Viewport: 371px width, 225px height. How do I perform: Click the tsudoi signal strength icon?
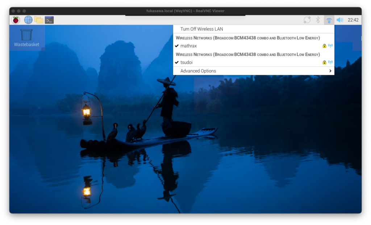pyautogui.click(x=330, y=62)
